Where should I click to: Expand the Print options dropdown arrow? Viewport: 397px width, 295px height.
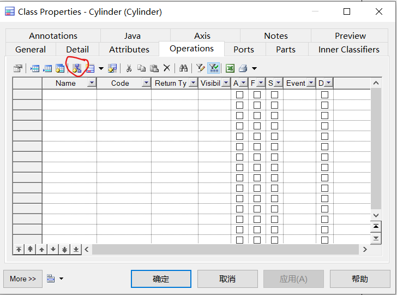[255, 68]
